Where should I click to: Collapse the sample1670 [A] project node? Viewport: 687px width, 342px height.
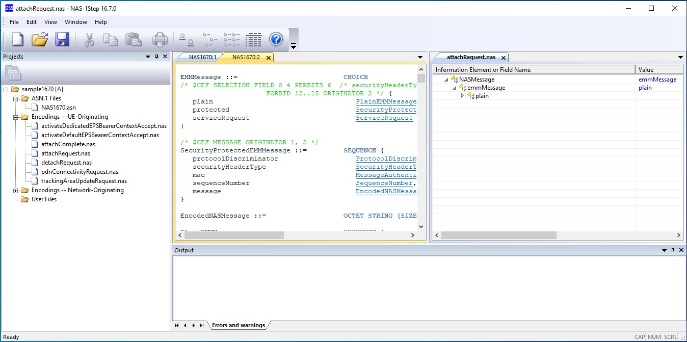(x=6, y=89)
